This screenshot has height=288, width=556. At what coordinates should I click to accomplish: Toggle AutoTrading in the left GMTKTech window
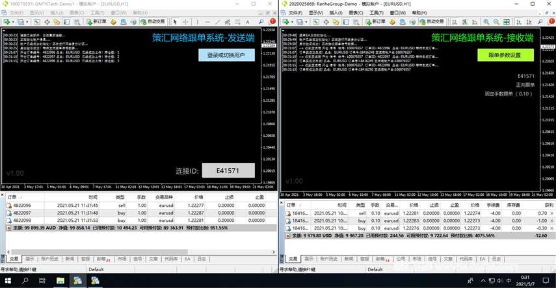[x=153, y=21]
